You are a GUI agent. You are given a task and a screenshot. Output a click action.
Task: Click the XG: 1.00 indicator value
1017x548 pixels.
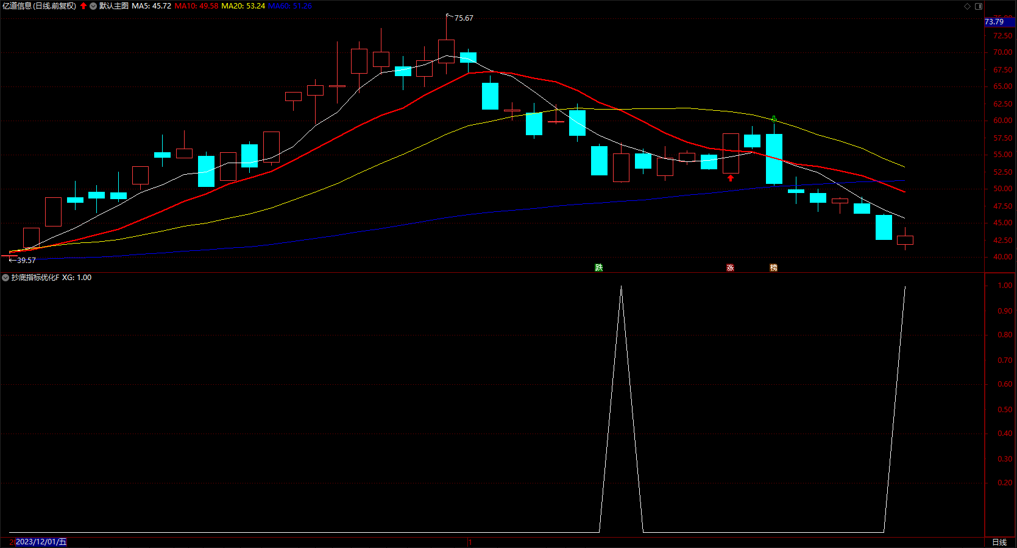coord(77,278)
